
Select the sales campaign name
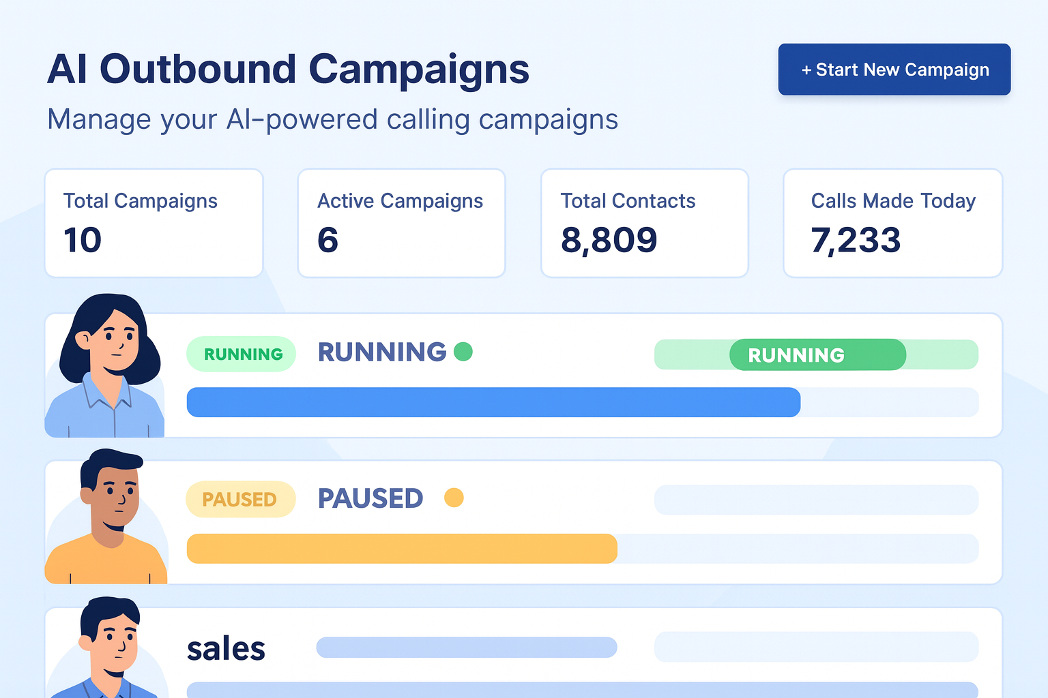click(226, 648)
